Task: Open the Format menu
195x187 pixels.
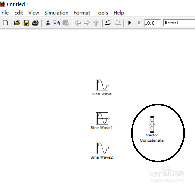Action: (82, 13)
